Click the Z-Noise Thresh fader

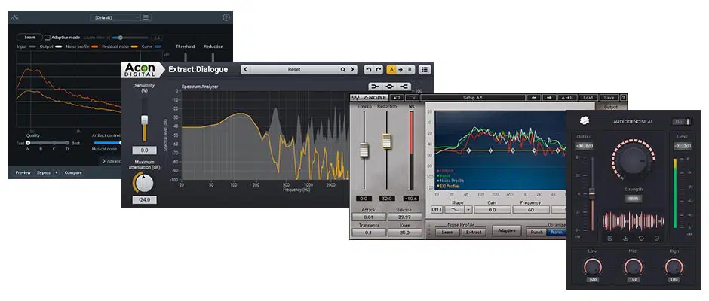click(364, 150)
